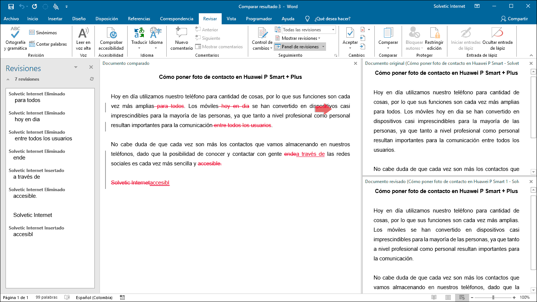Close the Documento revisado pane
Image resolution: width=537 pixels, height=302 pixels.
pyautogui.click(x=531, y=182)
